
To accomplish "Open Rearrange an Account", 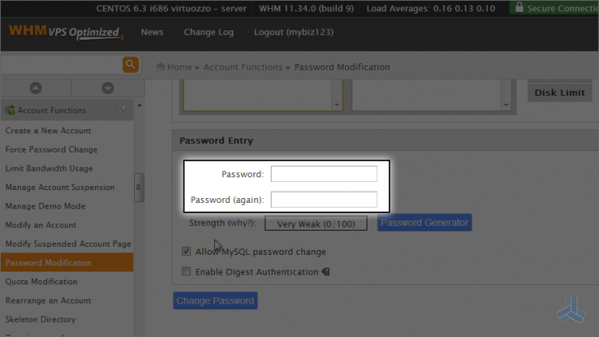I will [x=48, y=300].
